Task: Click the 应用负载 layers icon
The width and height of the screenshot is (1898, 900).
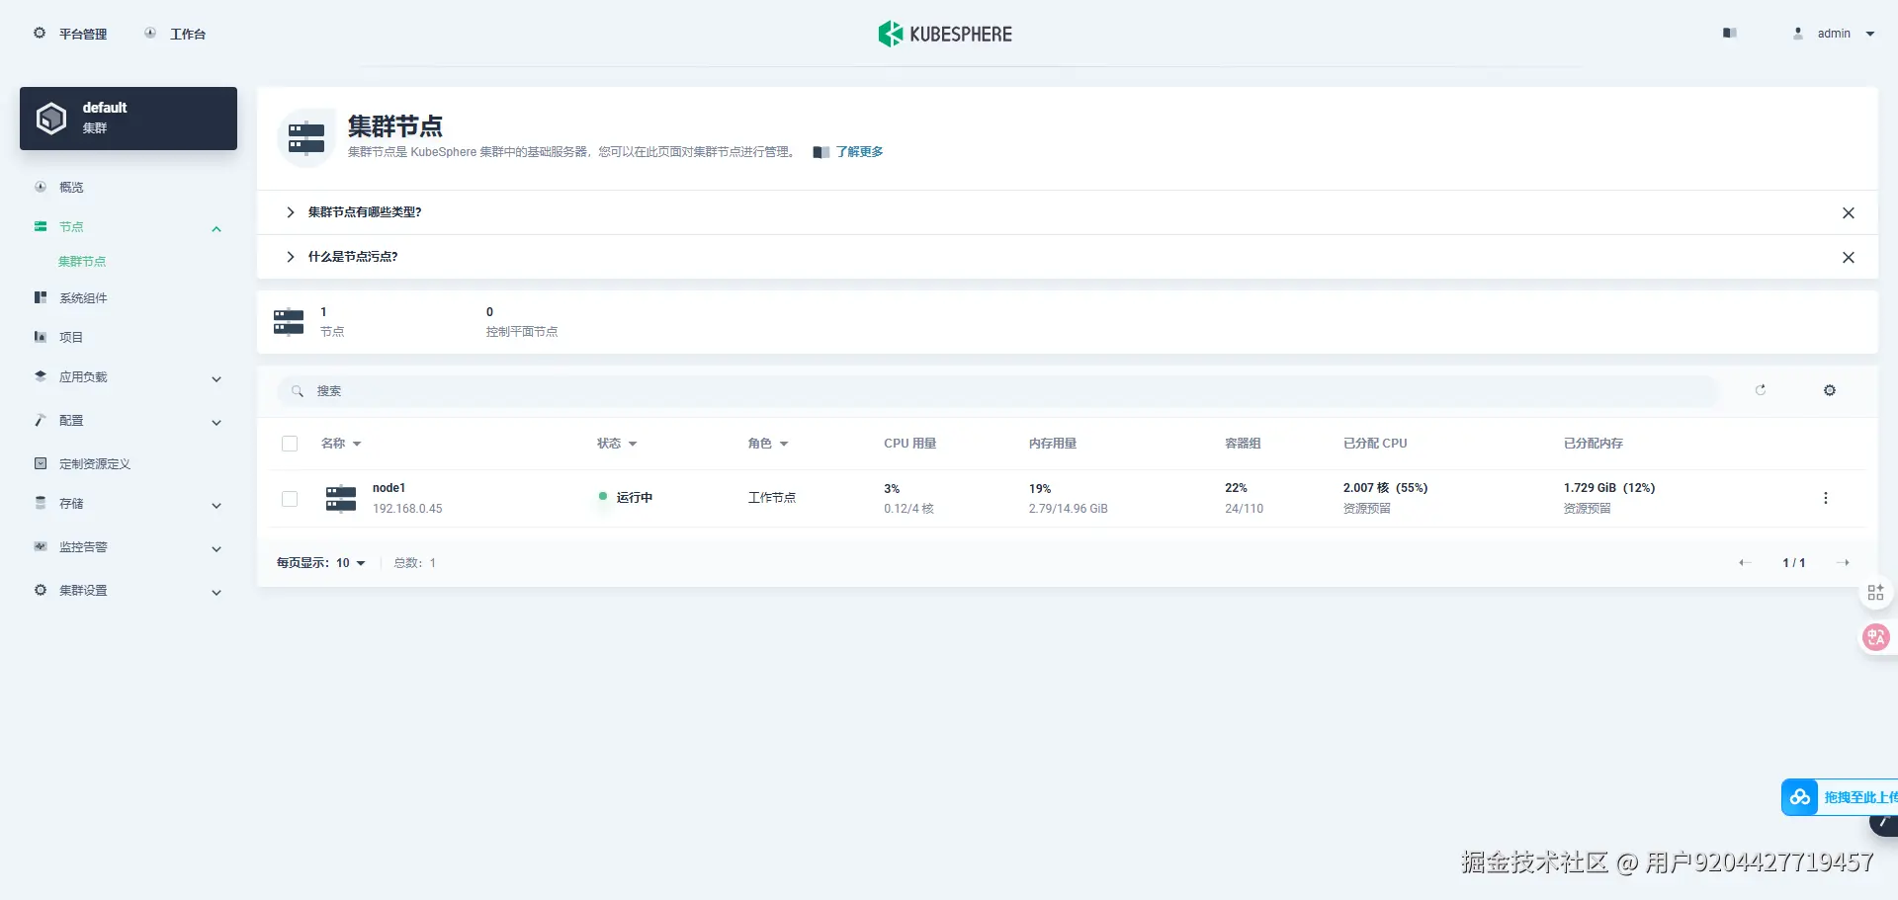Action: click(x=41, y=376)
